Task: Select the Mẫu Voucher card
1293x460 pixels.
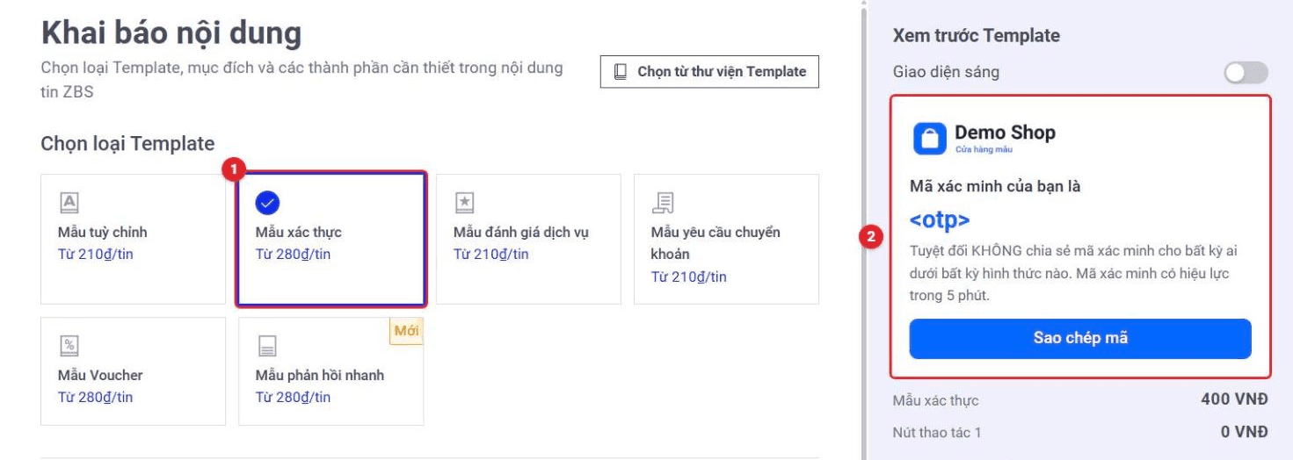Action: pyautogui.click(x=134, y=371)
